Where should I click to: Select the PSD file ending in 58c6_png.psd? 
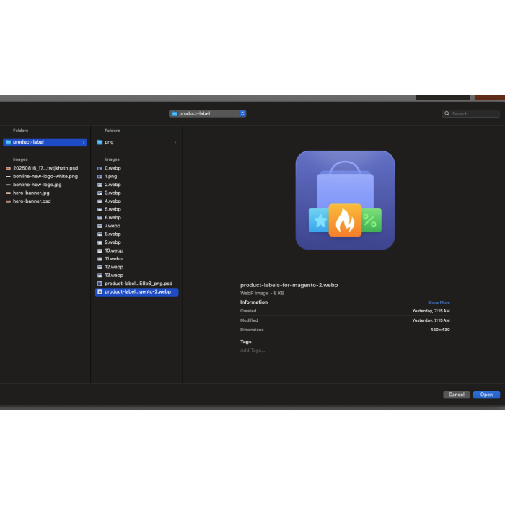coord(138,284)
